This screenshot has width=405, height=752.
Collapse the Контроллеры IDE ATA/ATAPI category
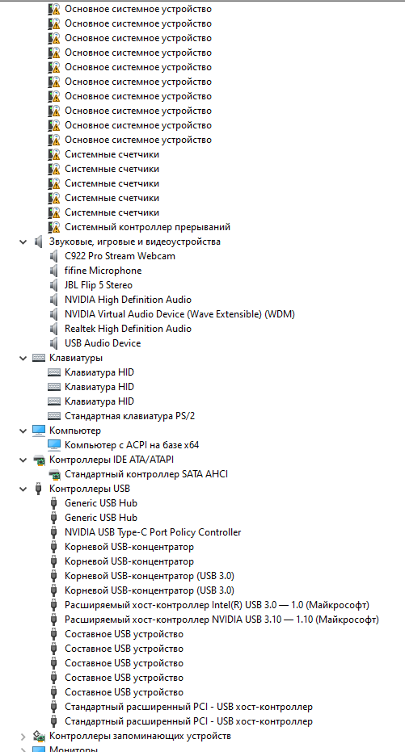pos(23,460)
